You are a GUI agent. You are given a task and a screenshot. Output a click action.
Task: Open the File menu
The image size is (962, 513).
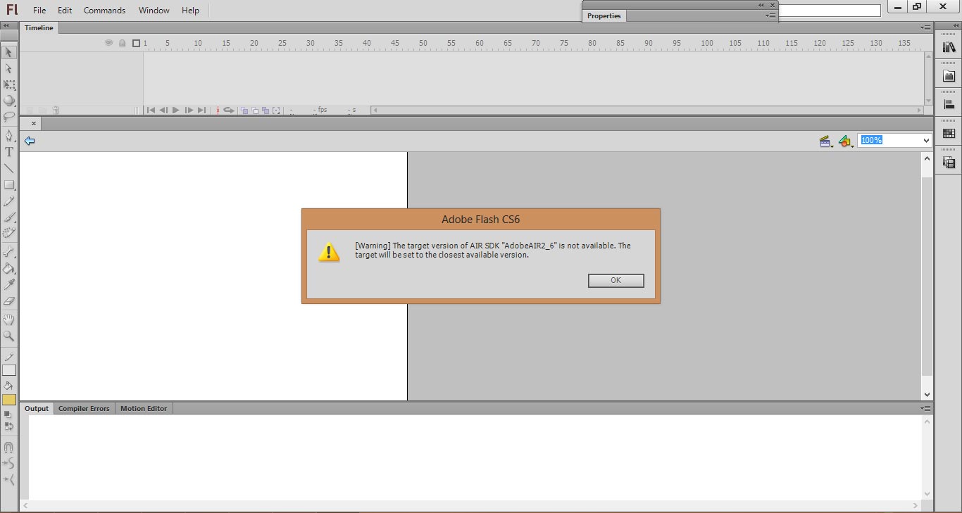tap(39, 11)
